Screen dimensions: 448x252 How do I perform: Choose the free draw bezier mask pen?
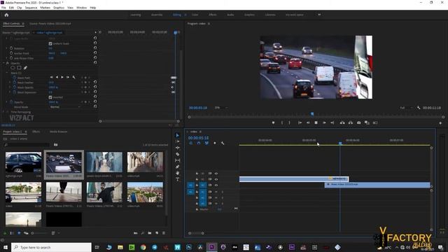click(25, 68)
